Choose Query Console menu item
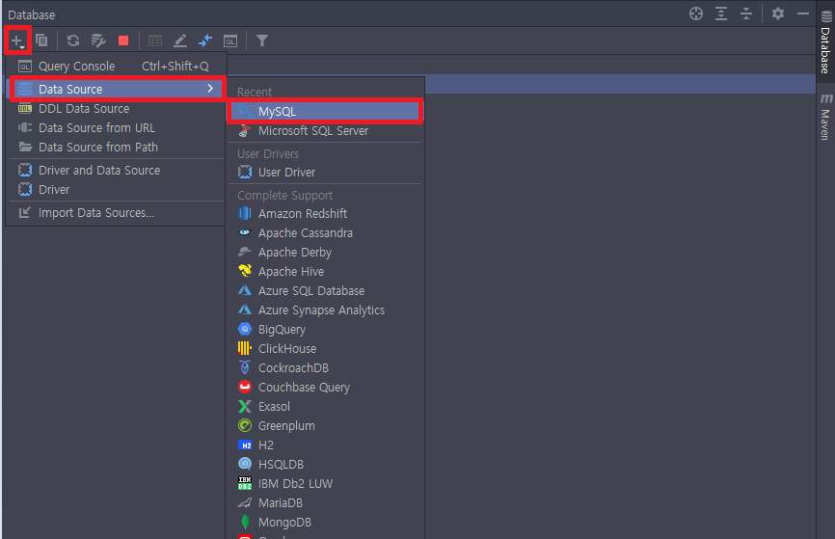The width and height of the screenshot is (835, 539). point(116,66)
